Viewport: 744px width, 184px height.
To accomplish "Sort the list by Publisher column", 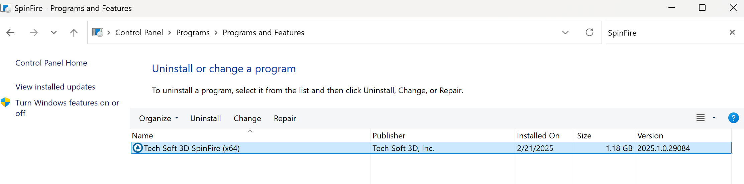I will point(389,136).
